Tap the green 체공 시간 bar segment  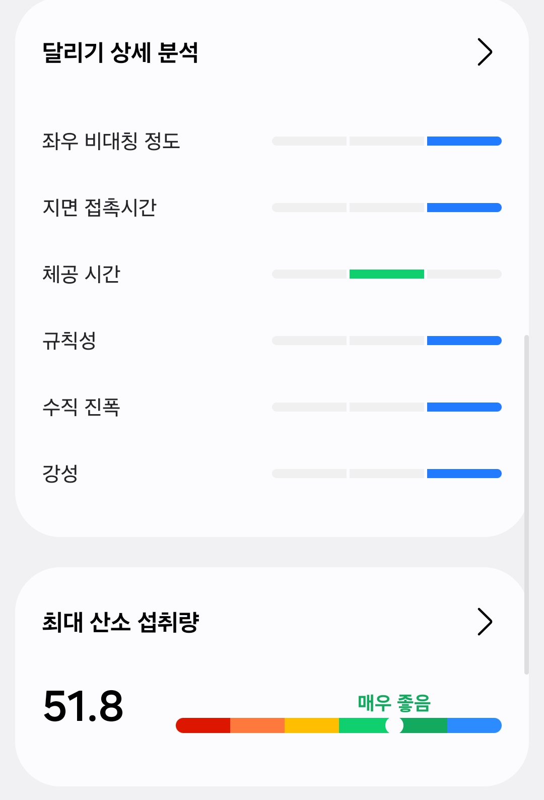click(x=386, y=274)
